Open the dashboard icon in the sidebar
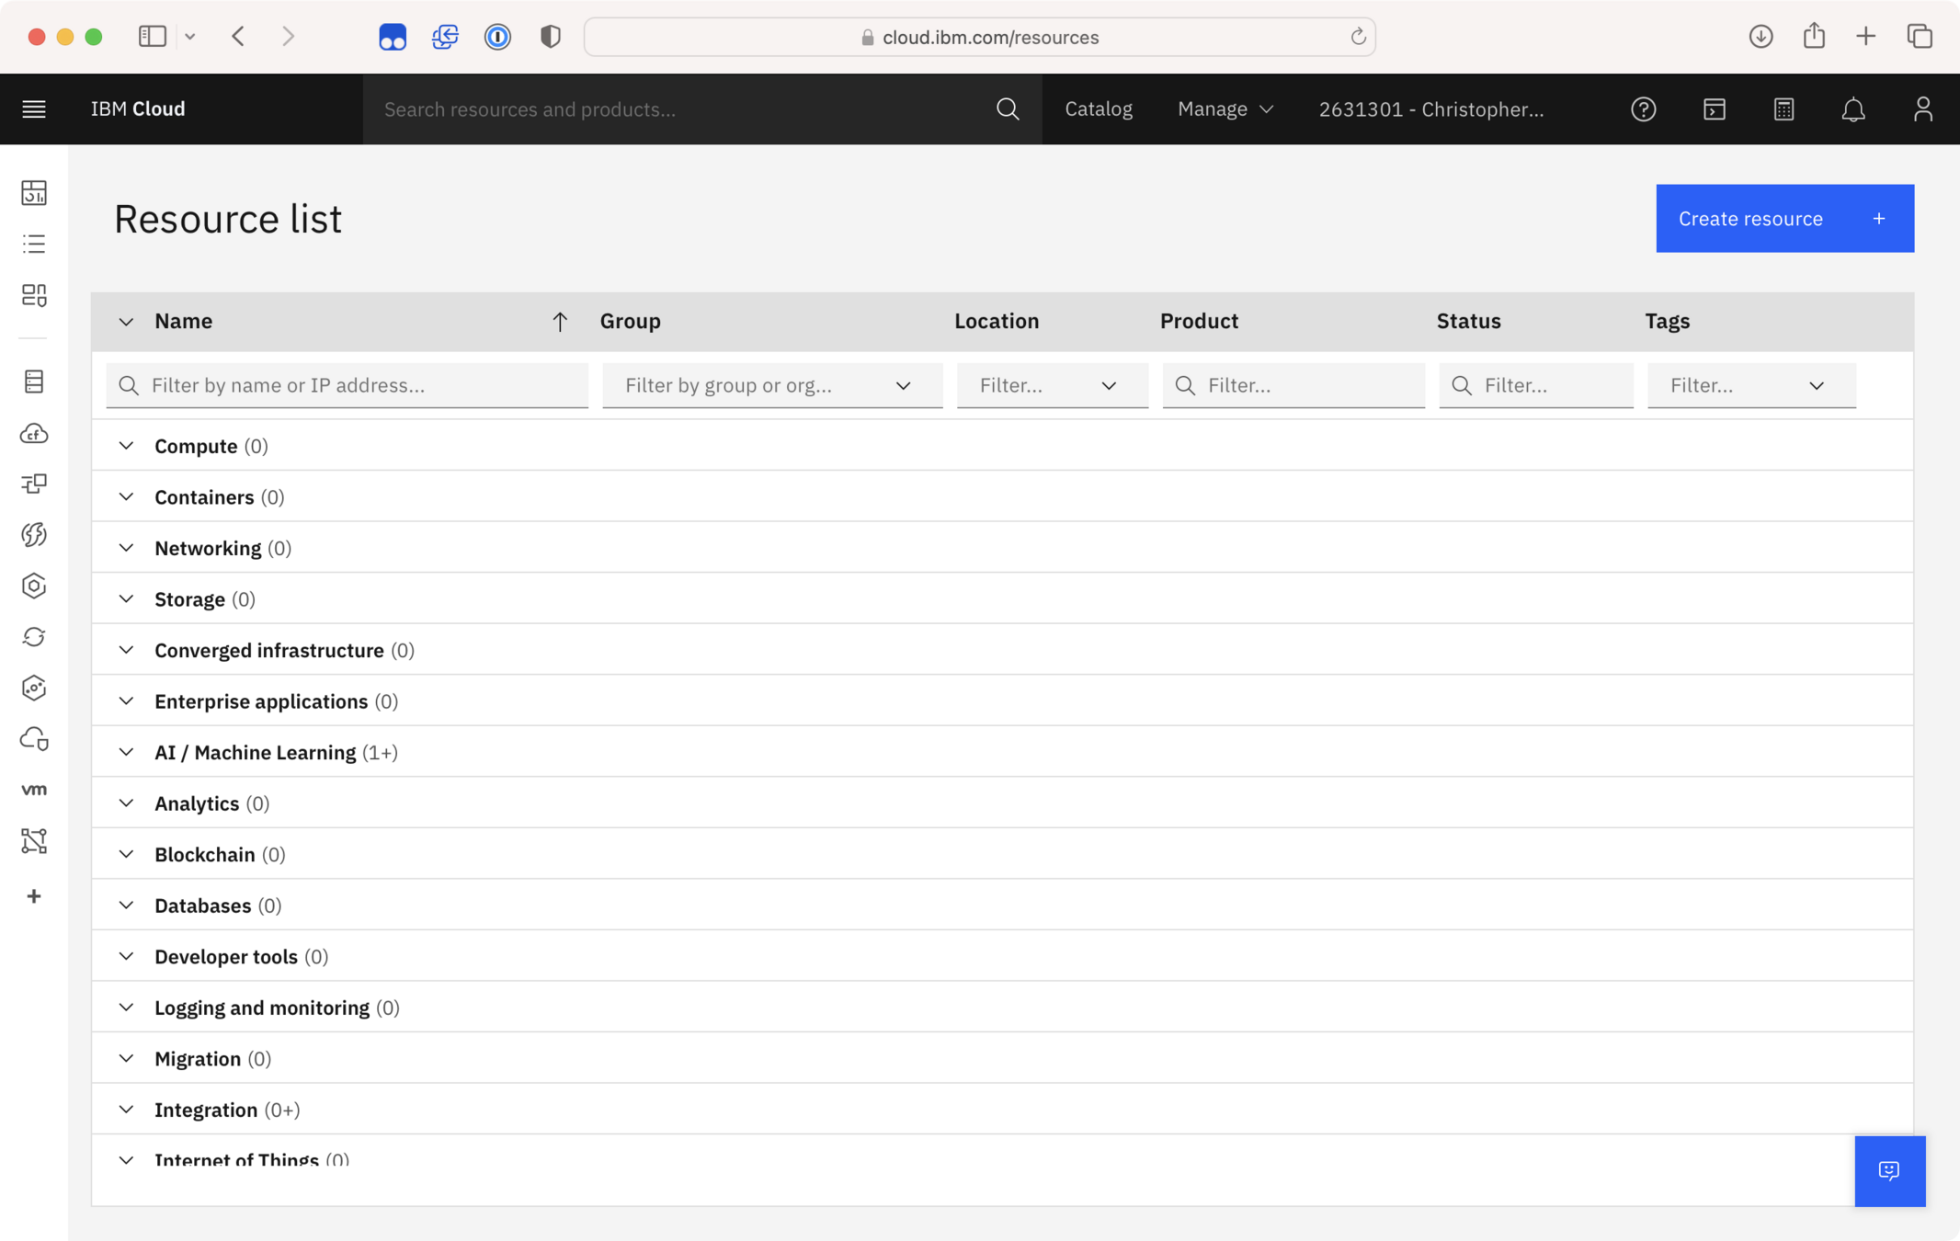Image resolution: width=1960 pixels, height=1241 pixels. (34, 193)
